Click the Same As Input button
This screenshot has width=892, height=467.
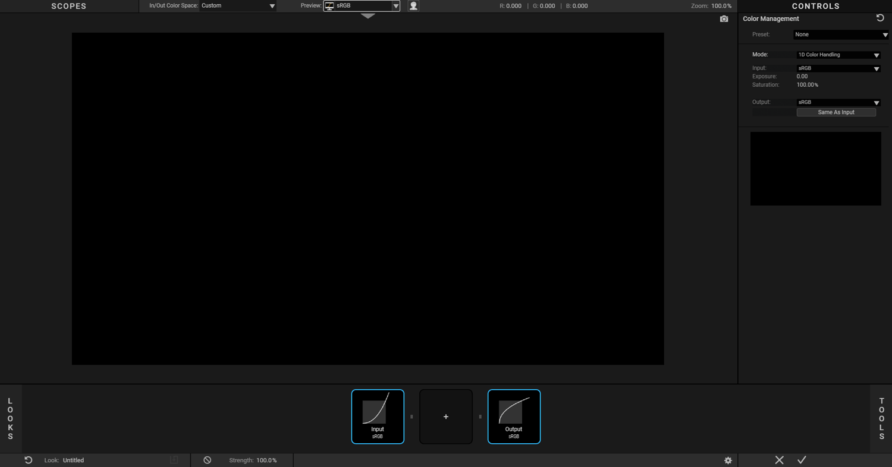[x=836, y=112]
